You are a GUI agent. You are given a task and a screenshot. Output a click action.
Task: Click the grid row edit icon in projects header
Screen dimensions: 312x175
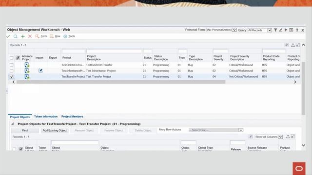(18, 58)
